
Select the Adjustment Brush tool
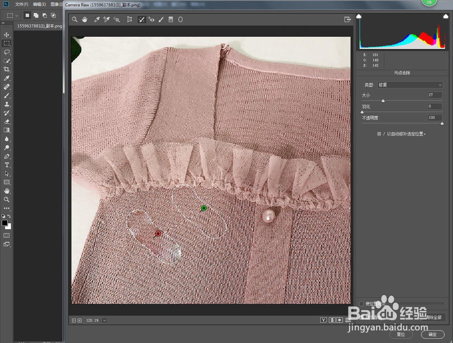161,19
